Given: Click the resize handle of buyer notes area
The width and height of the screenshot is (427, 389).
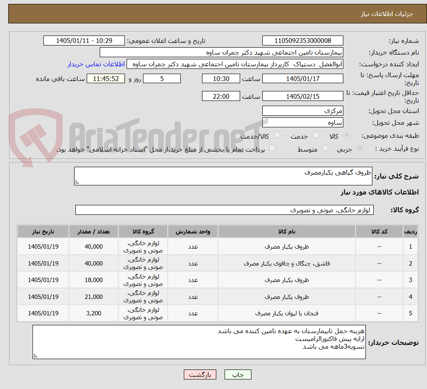Looking at the screenshot, I should pyautogui.click(x=35, y=356).
